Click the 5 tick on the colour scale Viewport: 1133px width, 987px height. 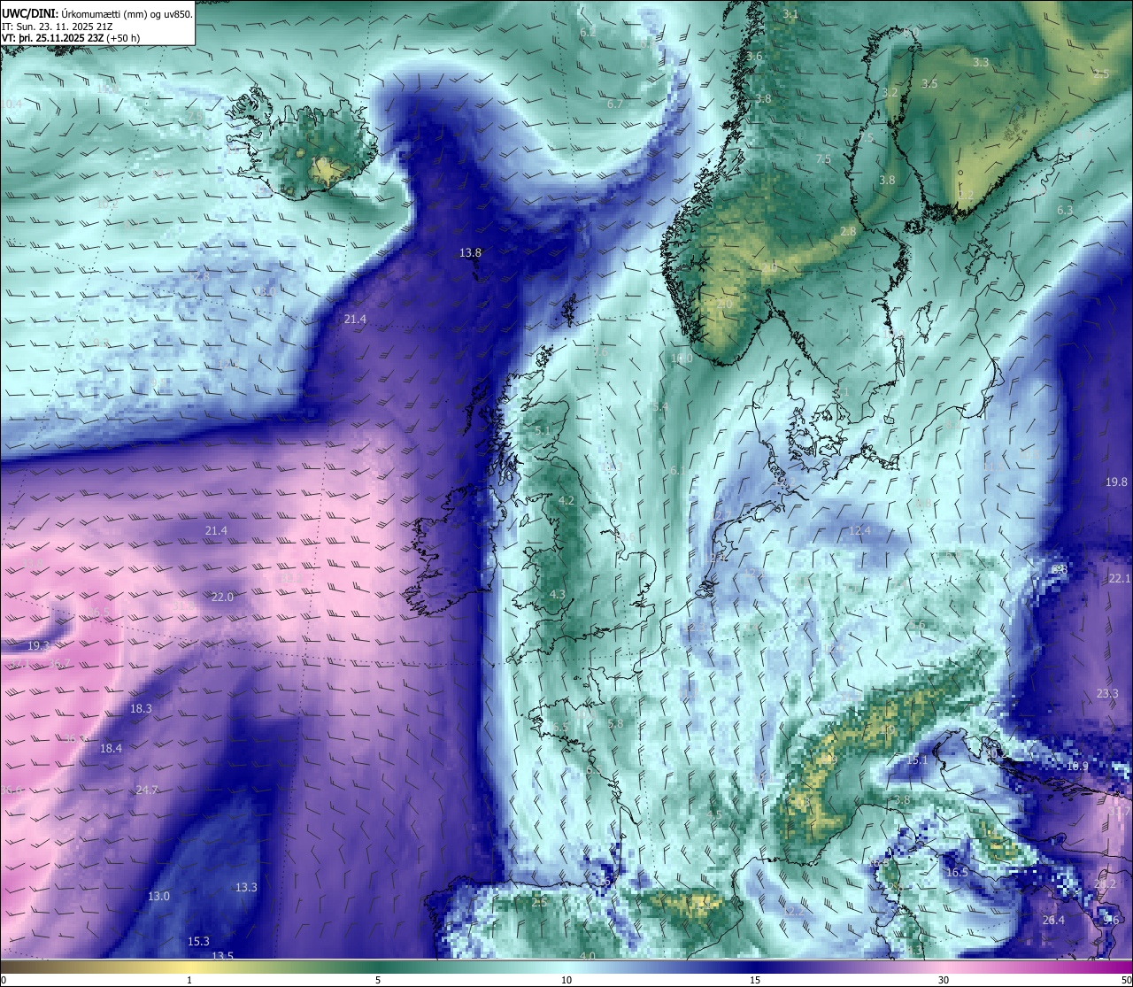[x=378, y=979]
